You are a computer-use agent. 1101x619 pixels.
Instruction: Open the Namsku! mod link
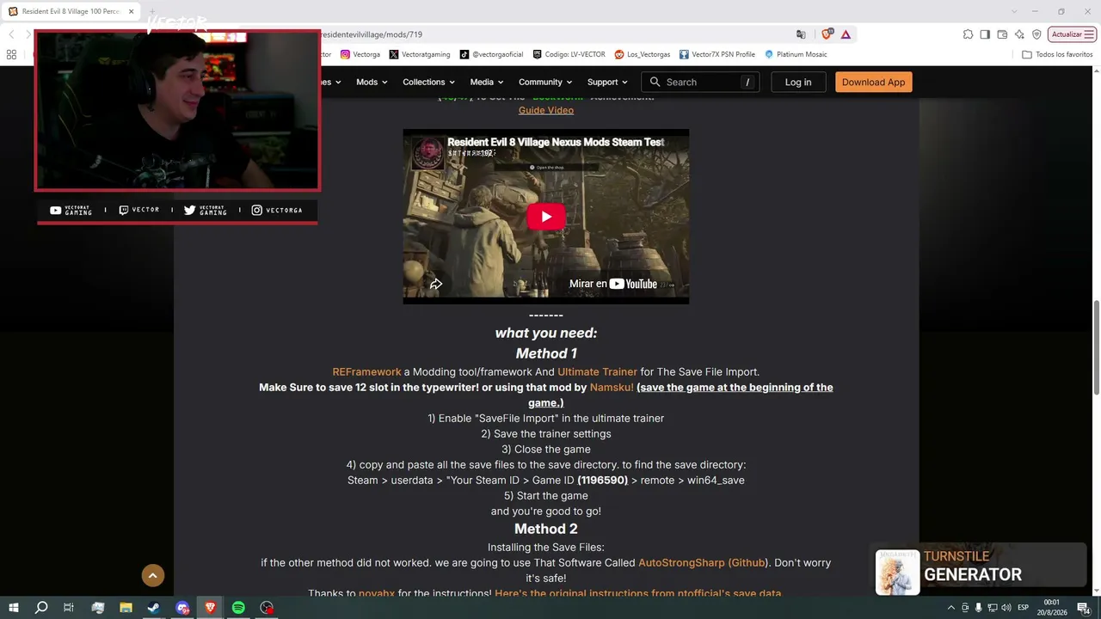coord(612,387)
